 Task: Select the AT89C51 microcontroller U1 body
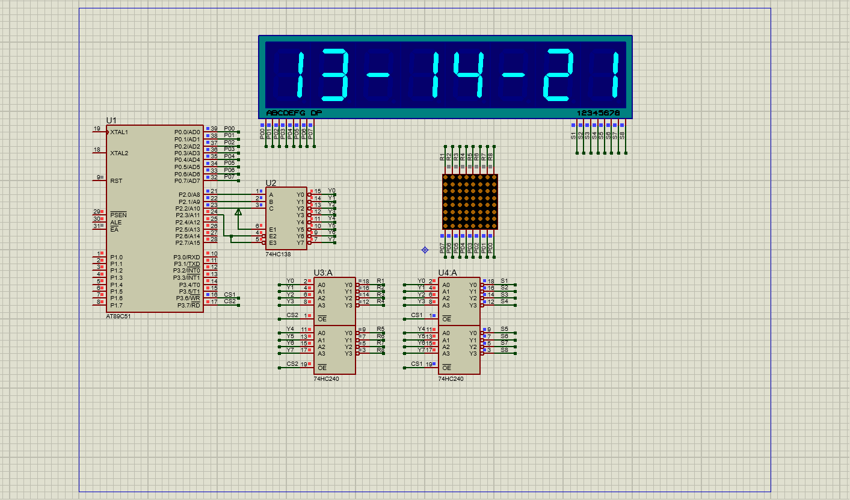(x=155, y=218)
